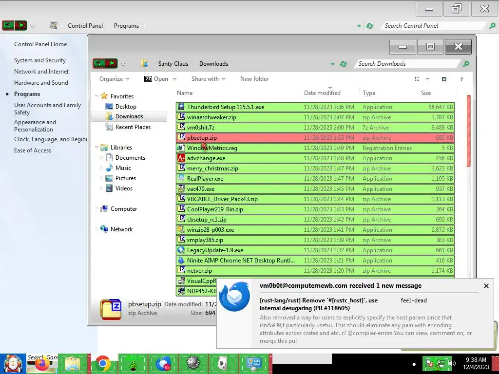499x374 pixels.
Task: Open Documents library
Action: (x=130, y=158)
